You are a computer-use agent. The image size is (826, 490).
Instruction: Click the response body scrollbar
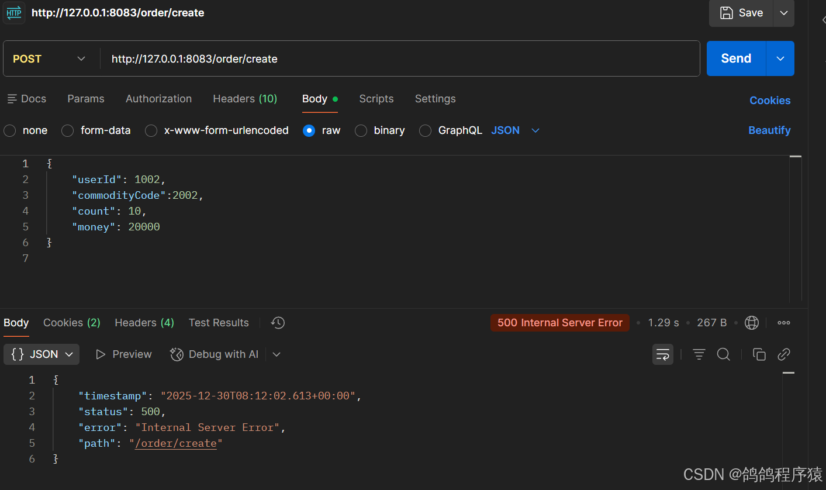789,430
